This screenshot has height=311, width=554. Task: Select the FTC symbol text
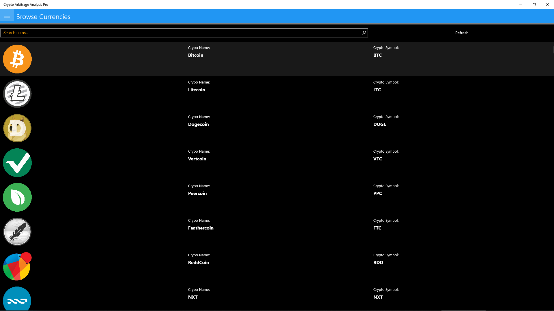(x=377, y=228)
